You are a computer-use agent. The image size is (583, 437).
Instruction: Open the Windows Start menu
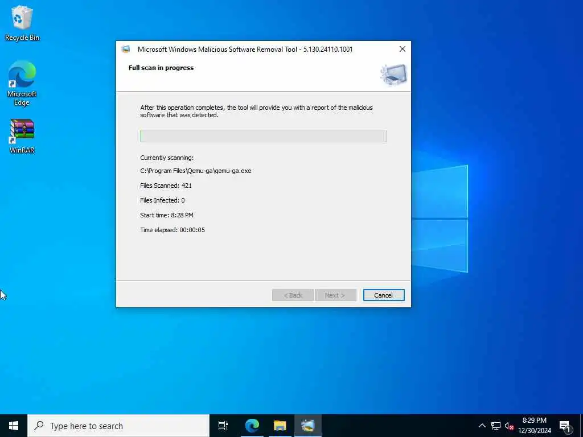click(14, 426)
